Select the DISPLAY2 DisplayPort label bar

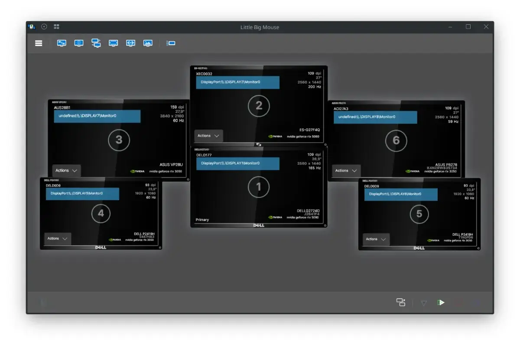coord(237,82)
